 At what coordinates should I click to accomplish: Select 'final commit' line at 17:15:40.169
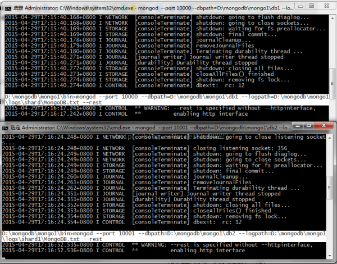140,34
